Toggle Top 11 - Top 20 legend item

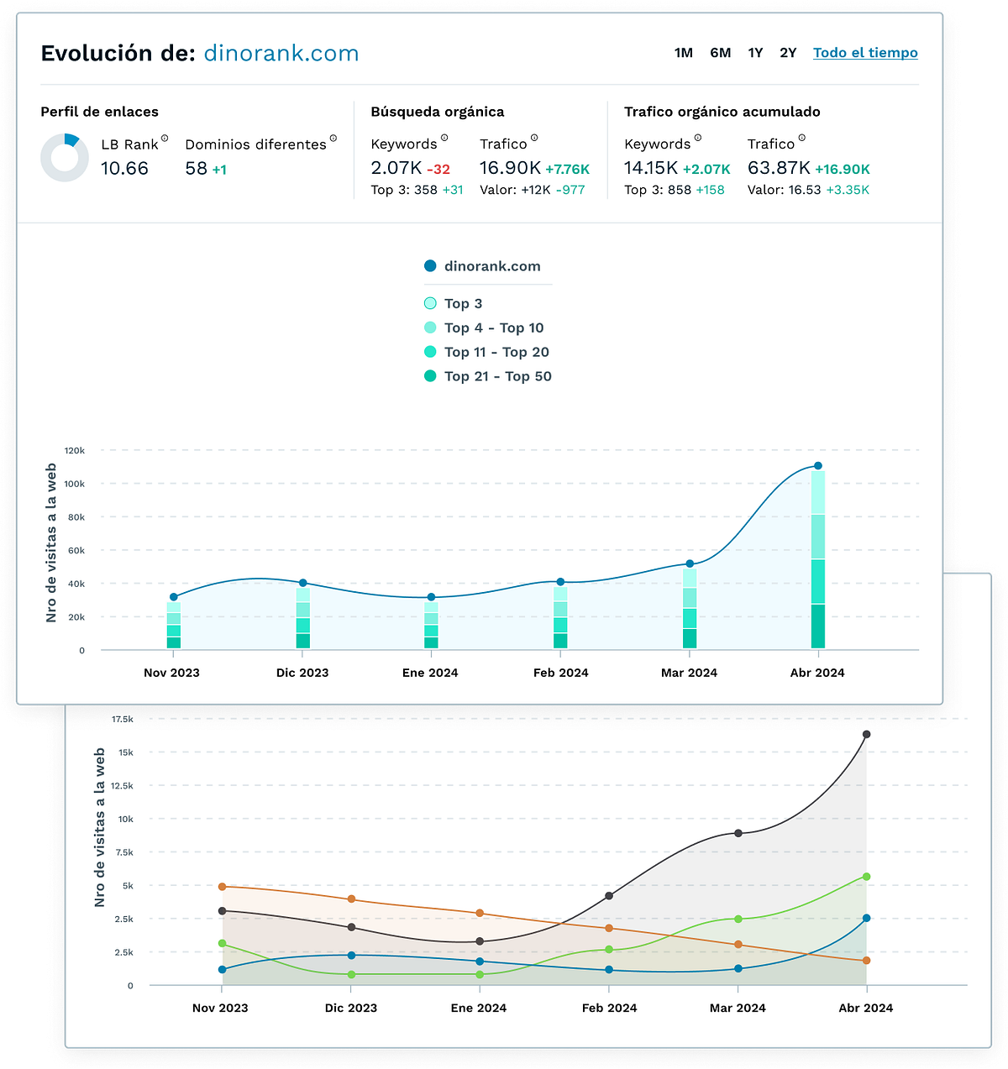(x=496, y=353)
